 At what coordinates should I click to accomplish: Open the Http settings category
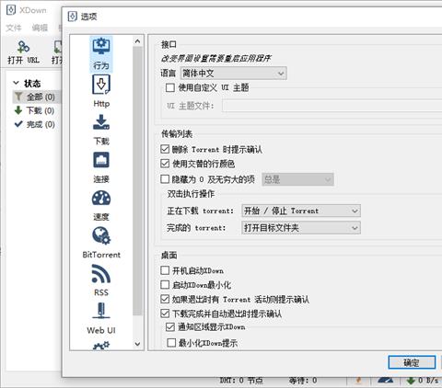pyautogui.click(x=101, y=91)
